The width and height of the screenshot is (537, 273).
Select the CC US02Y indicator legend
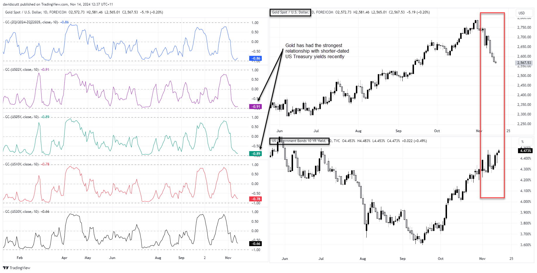pos(22,70)
